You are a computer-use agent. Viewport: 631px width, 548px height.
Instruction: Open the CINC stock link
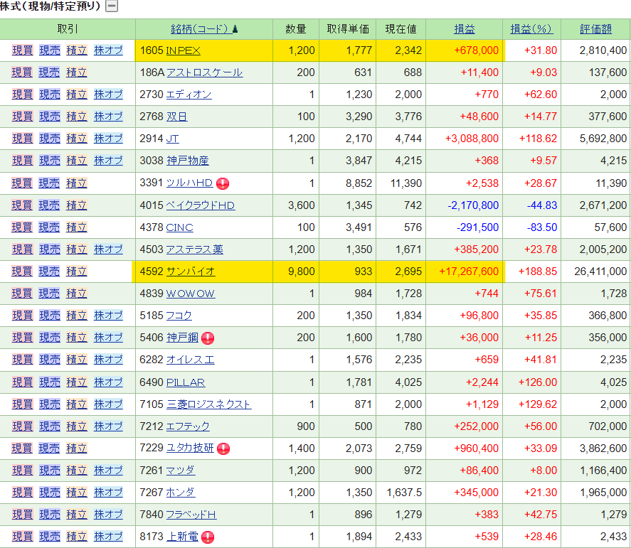[x=179, y=227]
